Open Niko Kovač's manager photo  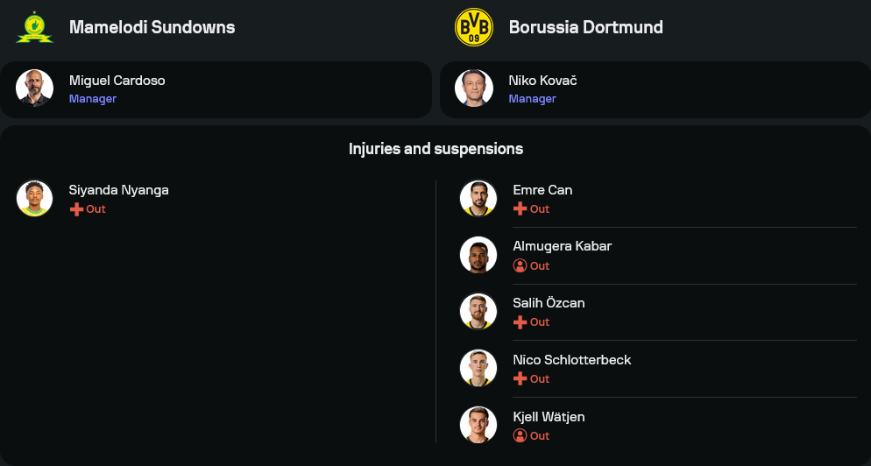[474, 88]
